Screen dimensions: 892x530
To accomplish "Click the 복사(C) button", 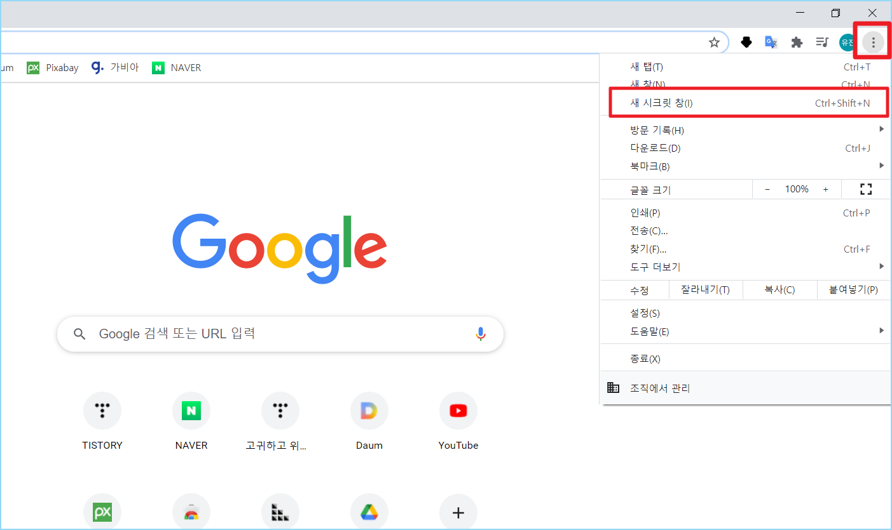I will coord(779,290).
